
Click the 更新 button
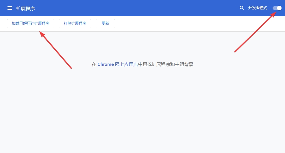pos(105,24)
